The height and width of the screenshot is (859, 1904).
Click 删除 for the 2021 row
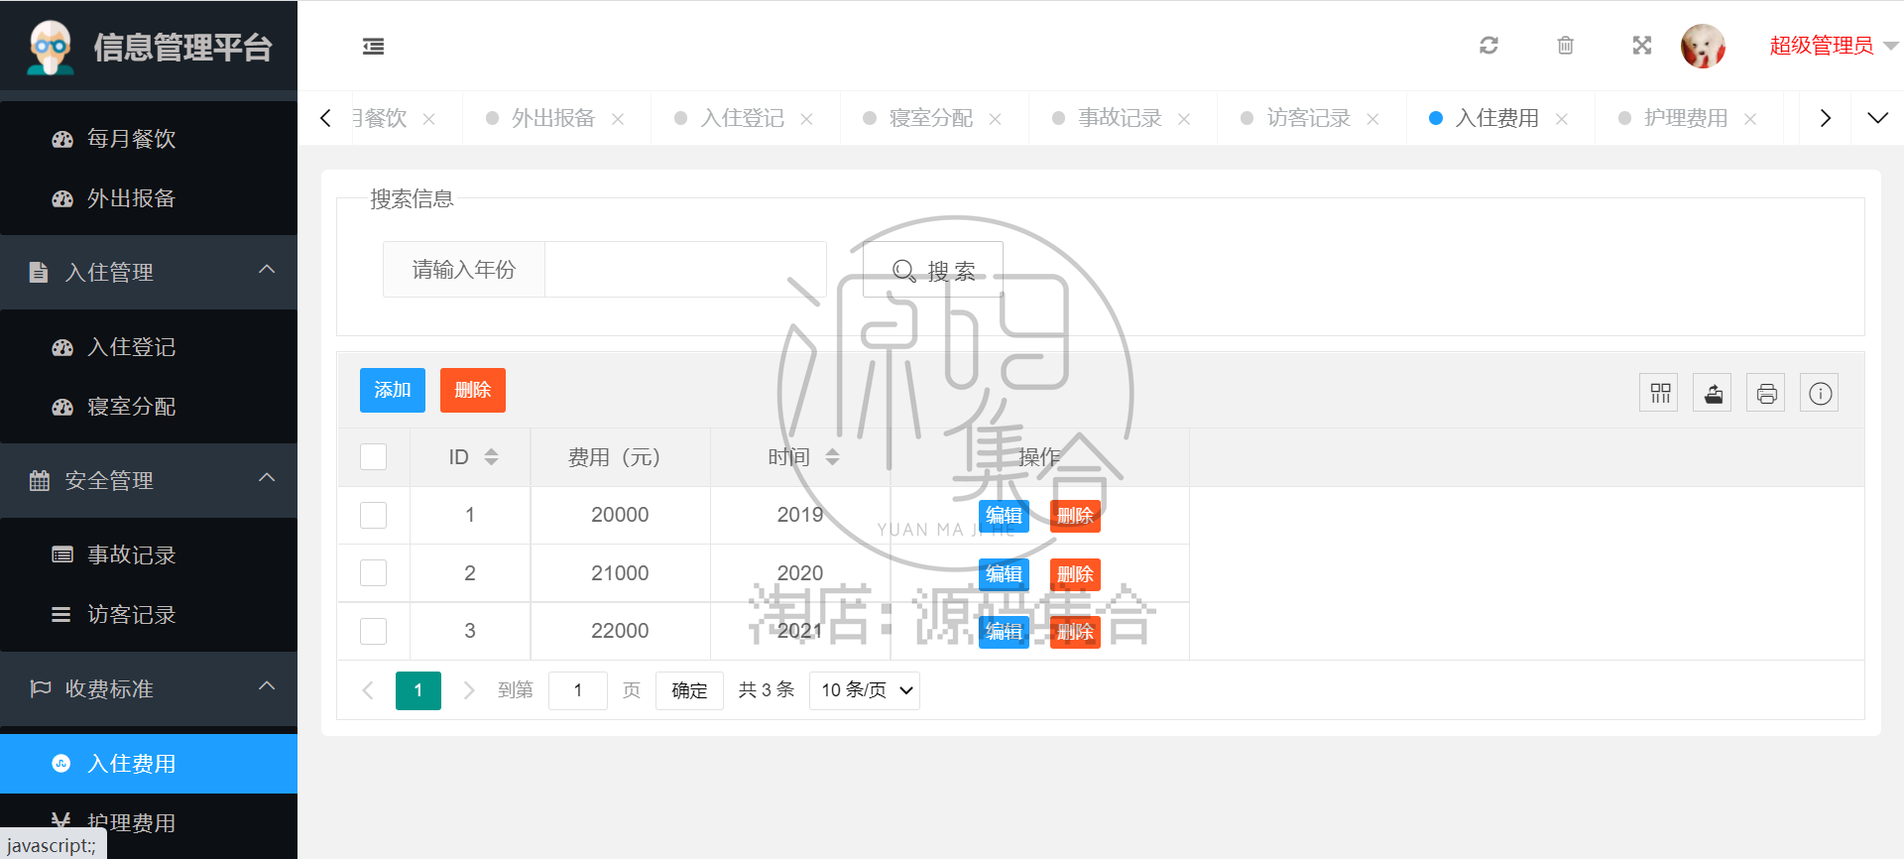[1075, 632]
